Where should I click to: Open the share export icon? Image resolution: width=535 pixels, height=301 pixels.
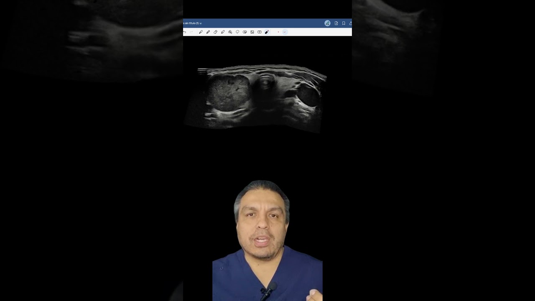click(350, 23)
